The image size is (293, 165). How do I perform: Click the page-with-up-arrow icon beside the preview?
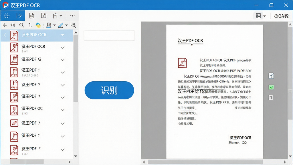(271, 76)
